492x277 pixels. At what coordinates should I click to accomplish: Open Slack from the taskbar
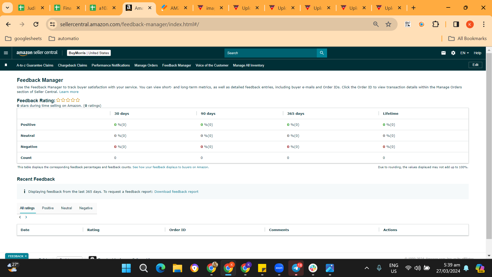tap(313, 268)
